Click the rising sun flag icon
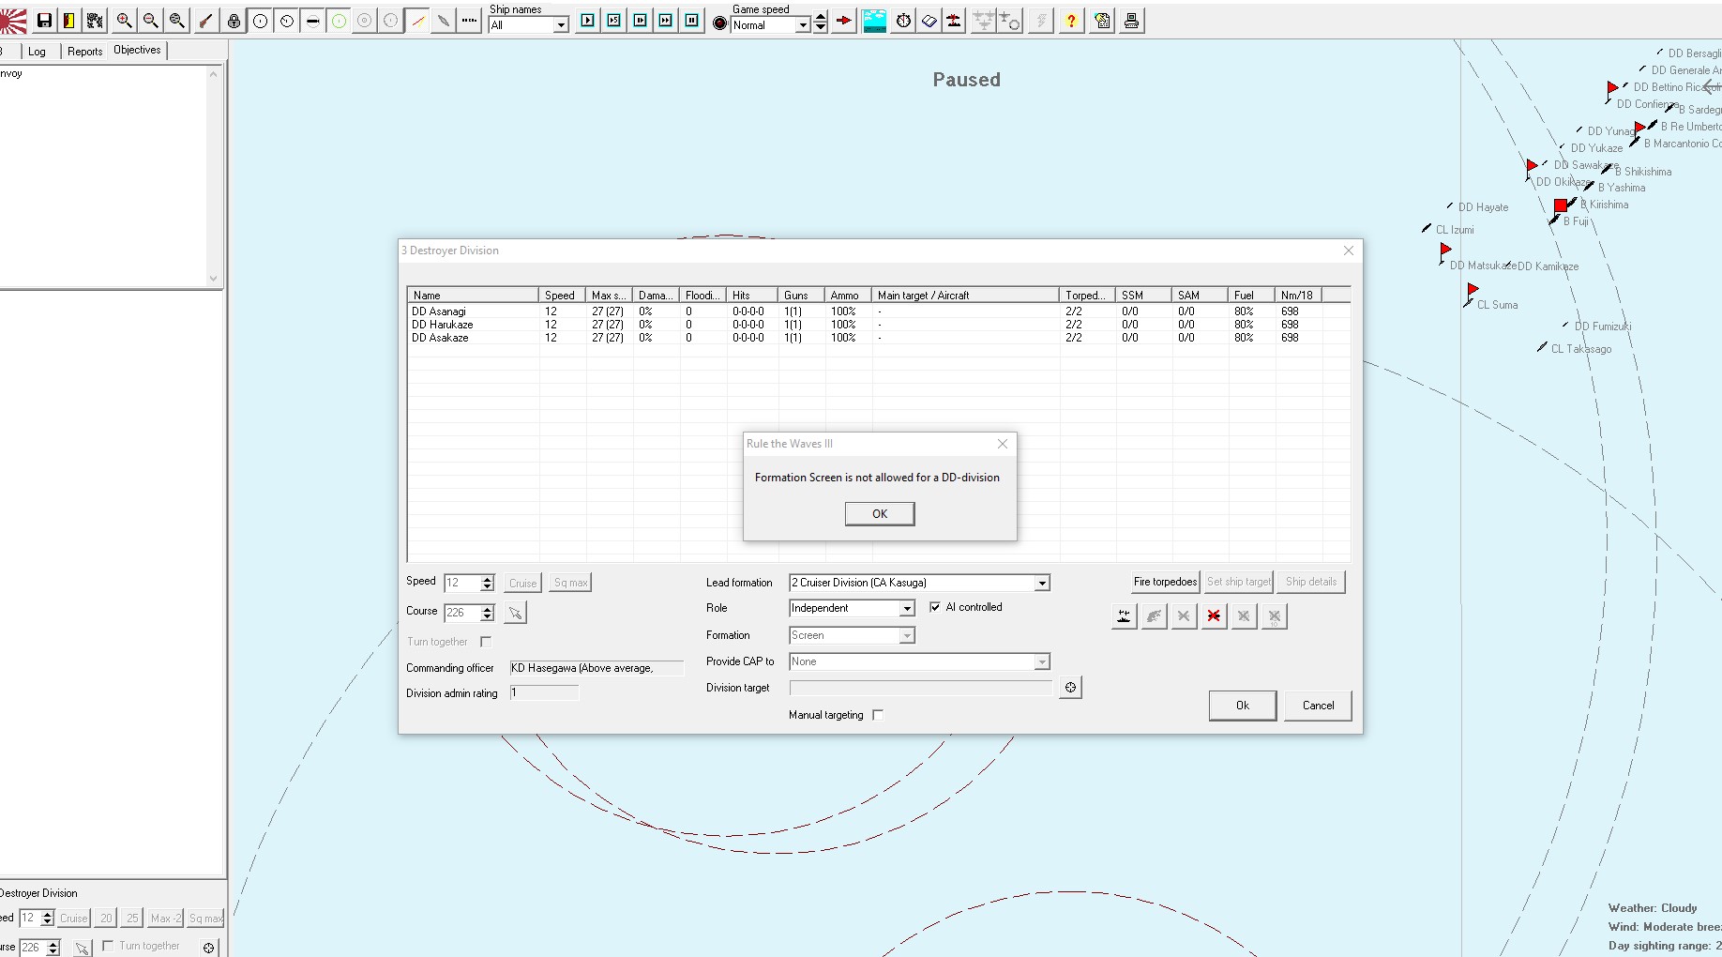This screenshot has width=1722, height=957. tap(13, 21)
